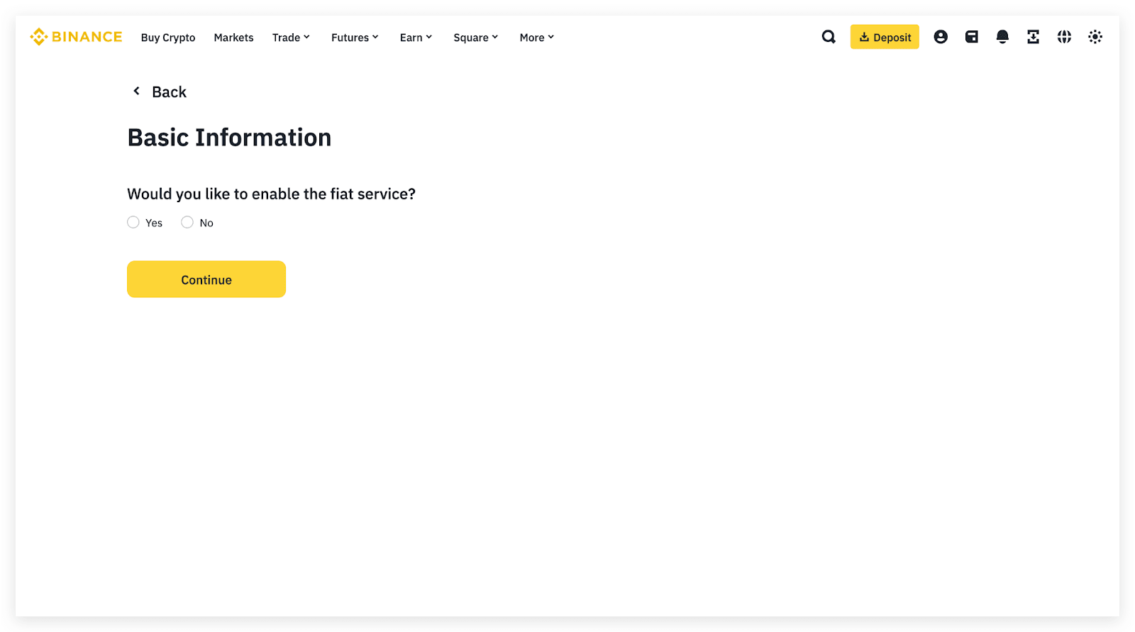Open notifications bell icon
Viewport: 1135px width, 632px height.
tap(1002, 37)
